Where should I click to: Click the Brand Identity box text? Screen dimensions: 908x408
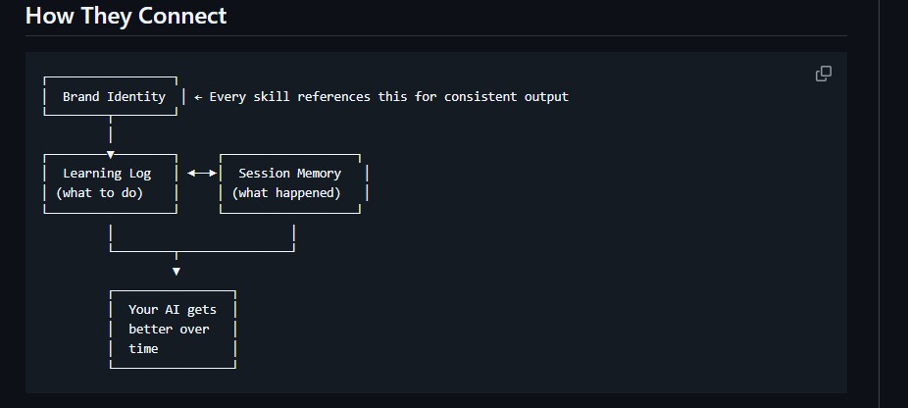[114, 97]
